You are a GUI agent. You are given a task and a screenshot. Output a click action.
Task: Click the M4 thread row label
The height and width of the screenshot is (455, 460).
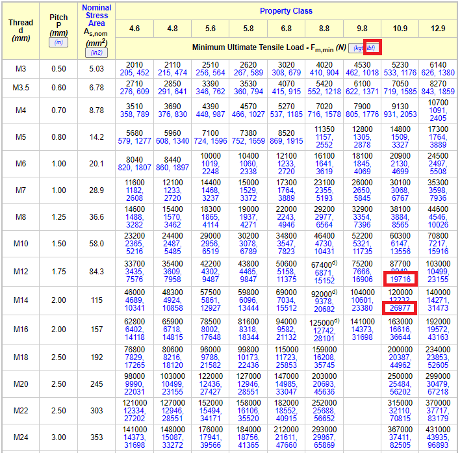21,110
